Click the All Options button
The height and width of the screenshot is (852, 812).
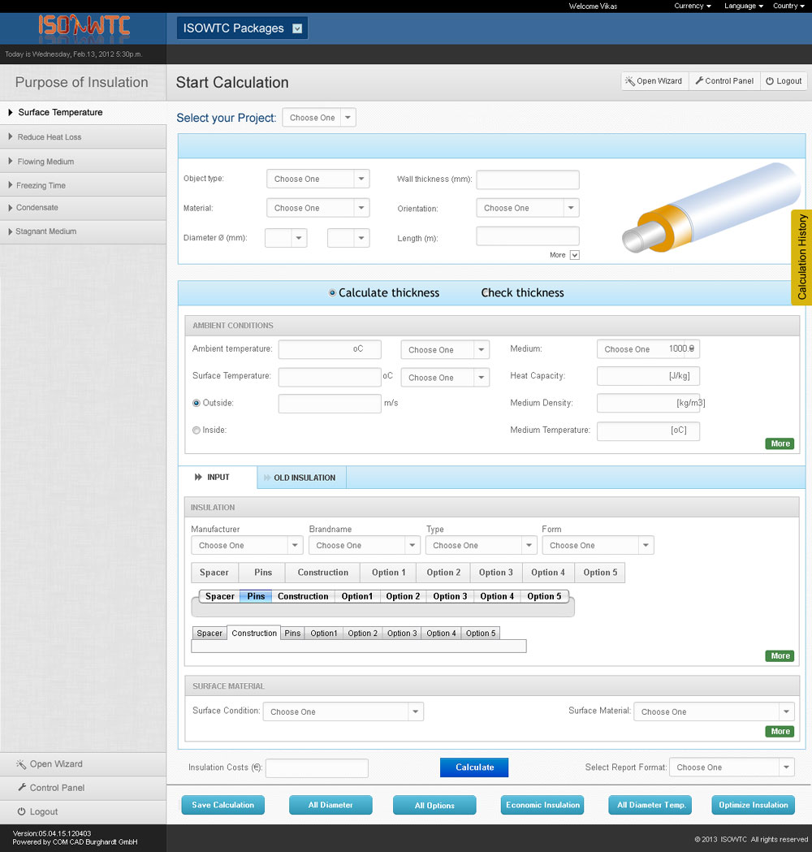coord(434,805)
